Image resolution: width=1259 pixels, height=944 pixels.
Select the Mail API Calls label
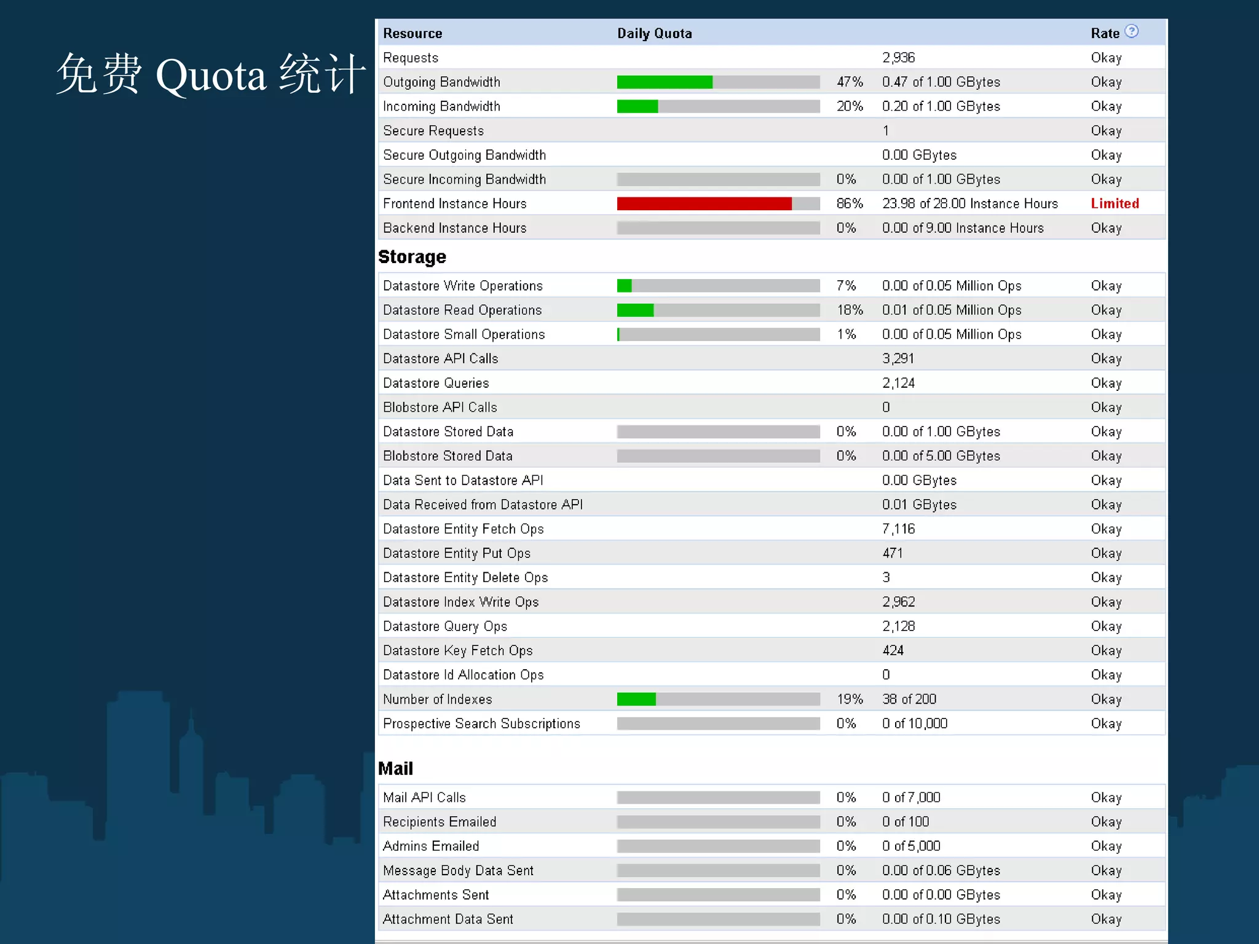424,798
